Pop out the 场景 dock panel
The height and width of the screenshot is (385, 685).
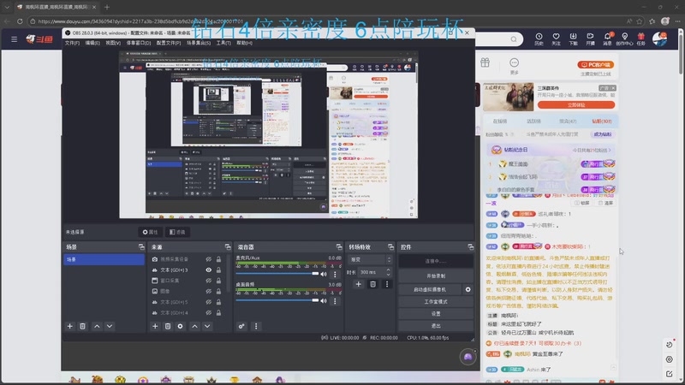point(141,247)
